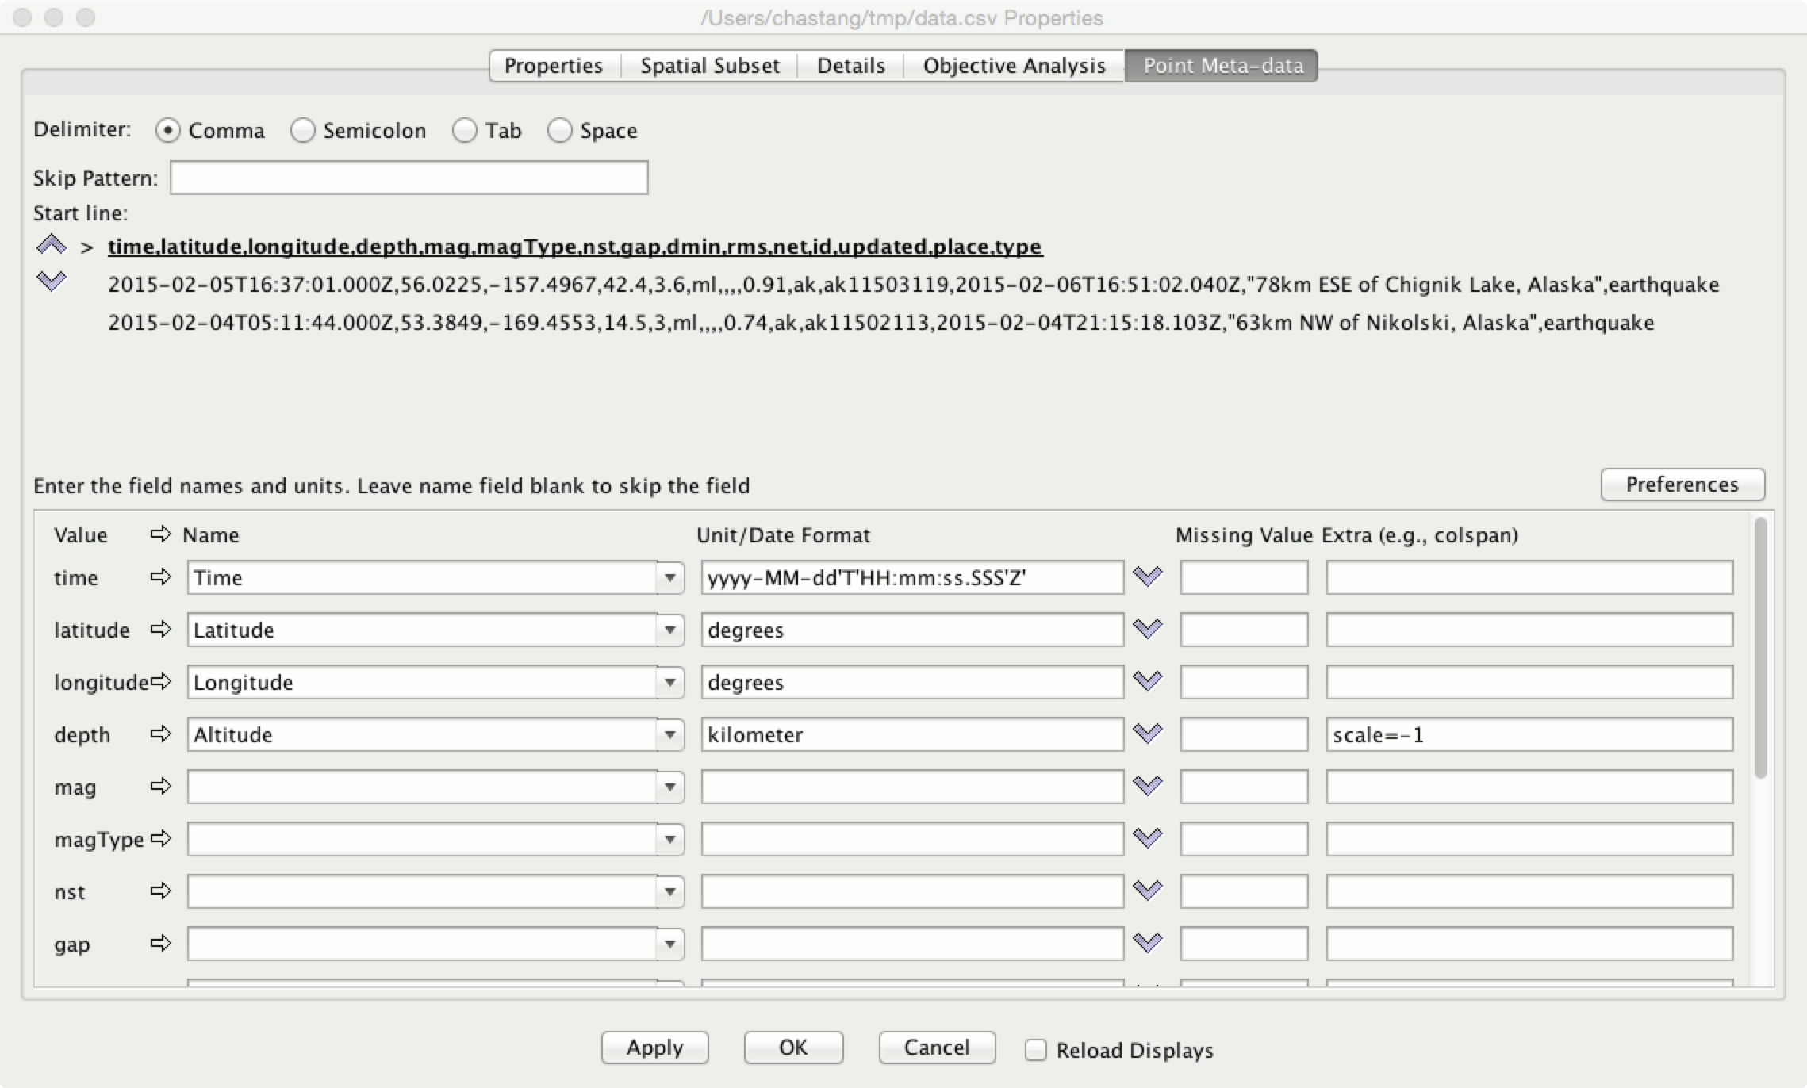
Task: Expand the Name dropdown for time row
Action: 670,578
